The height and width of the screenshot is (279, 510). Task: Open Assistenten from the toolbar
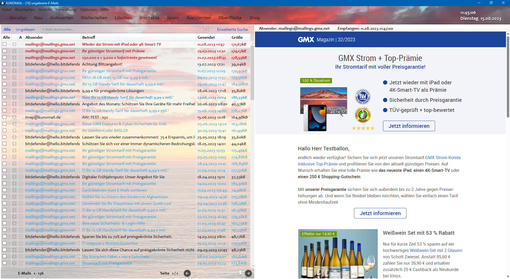[x=198, y=18]
